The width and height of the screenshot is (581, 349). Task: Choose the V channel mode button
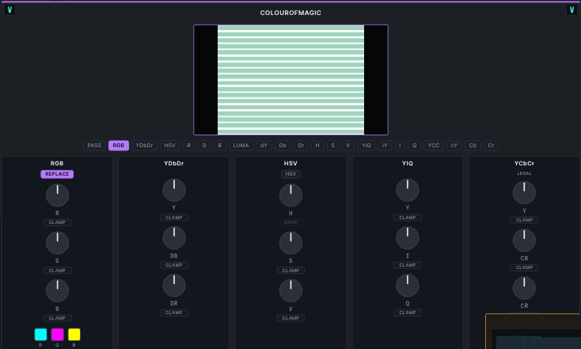coord(348,146)
